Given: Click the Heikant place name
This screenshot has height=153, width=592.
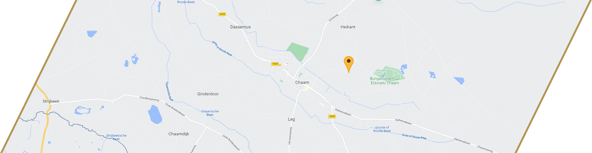Looking at the screenshot, I should tap(348, 27).
